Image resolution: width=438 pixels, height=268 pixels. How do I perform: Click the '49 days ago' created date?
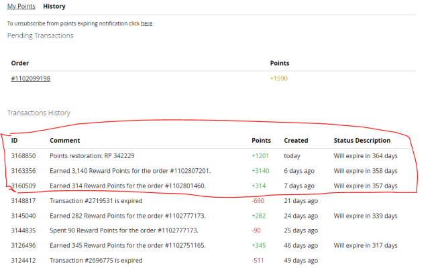pos(301,261)
